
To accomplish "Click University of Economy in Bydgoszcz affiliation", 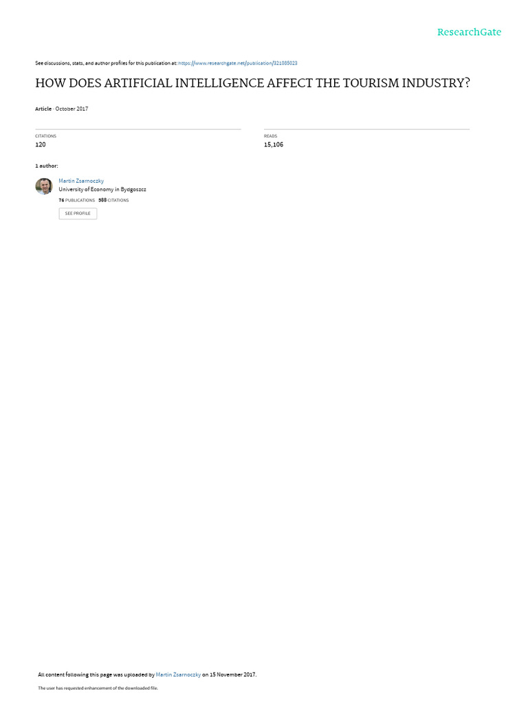I will point(102,190).
